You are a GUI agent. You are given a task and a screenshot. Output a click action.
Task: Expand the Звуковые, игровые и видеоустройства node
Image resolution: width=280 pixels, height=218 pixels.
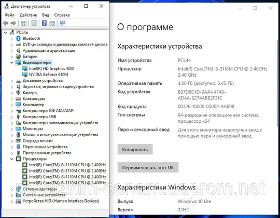12,87
